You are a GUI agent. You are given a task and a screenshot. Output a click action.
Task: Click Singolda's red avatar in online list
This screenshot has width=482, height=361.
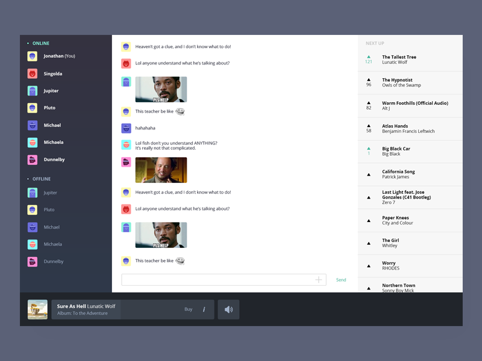point(33,73)
